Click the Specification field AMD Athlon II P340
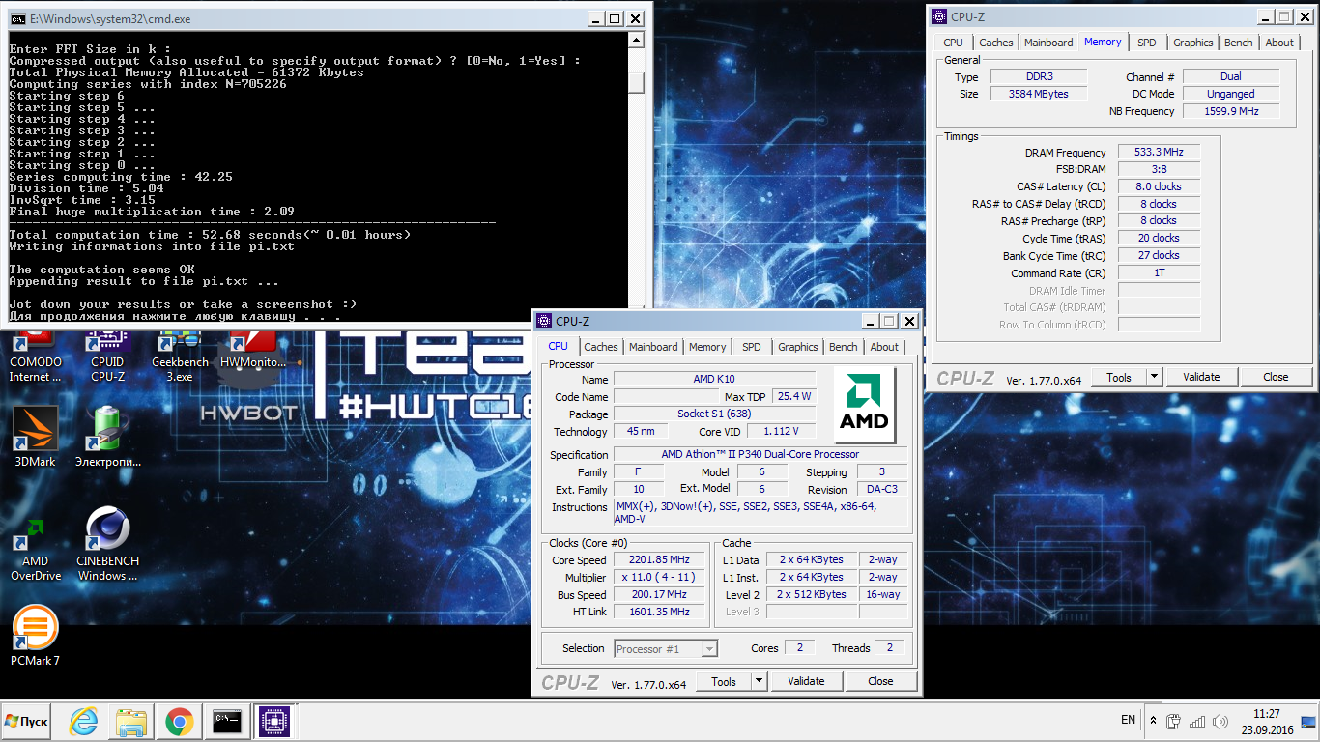Viewport: 1320px width, 742px height. pyautogui.click(x=760, y=454)
